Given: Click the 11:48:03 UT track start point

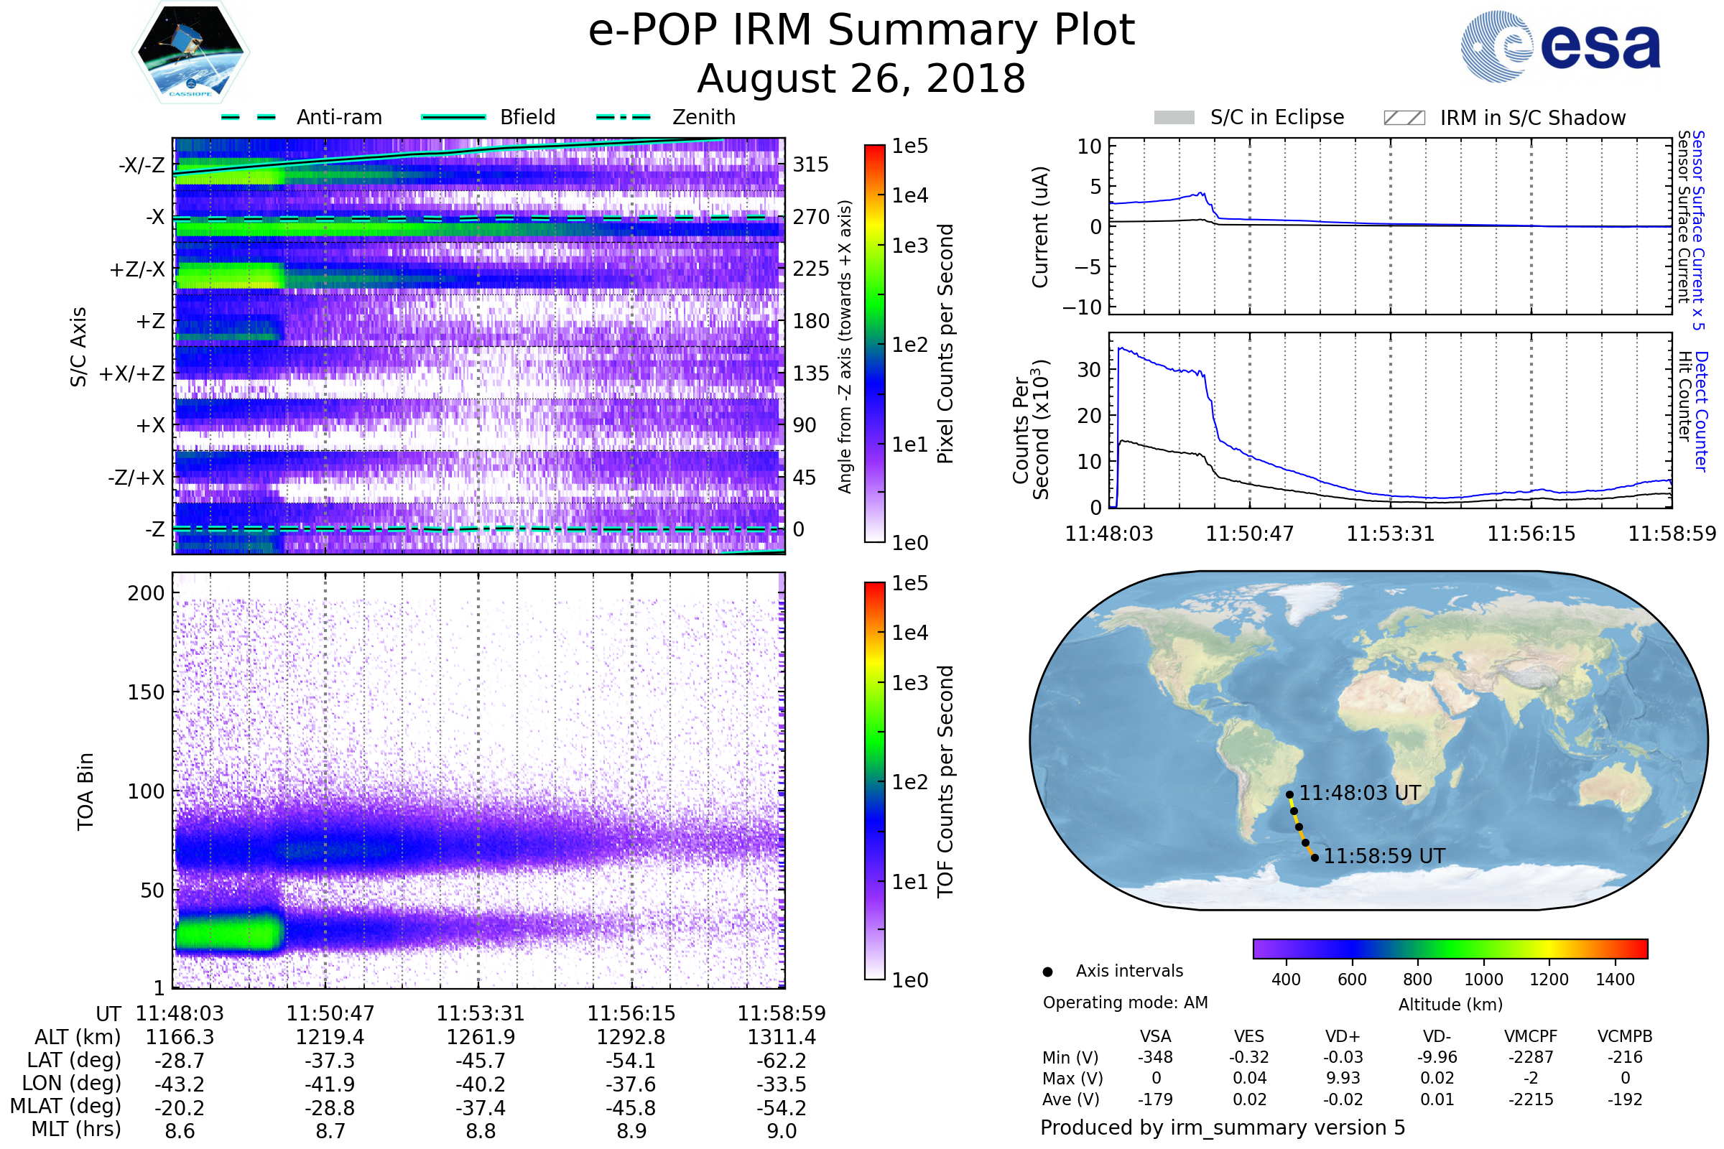Looking at the screenshot, I should [x=1289, y=794].
